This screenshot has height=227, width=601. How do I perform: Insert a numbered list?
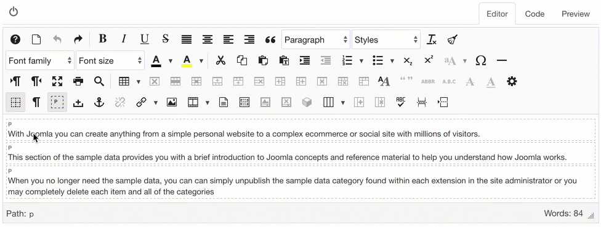click(x=347, y=60)
